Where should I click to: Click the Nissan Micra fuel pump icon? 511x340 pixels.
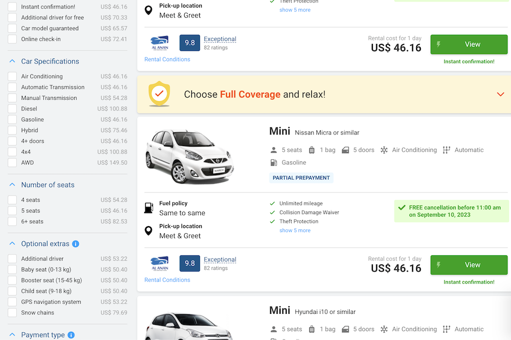pyautogui.click(x=149, y=208)
